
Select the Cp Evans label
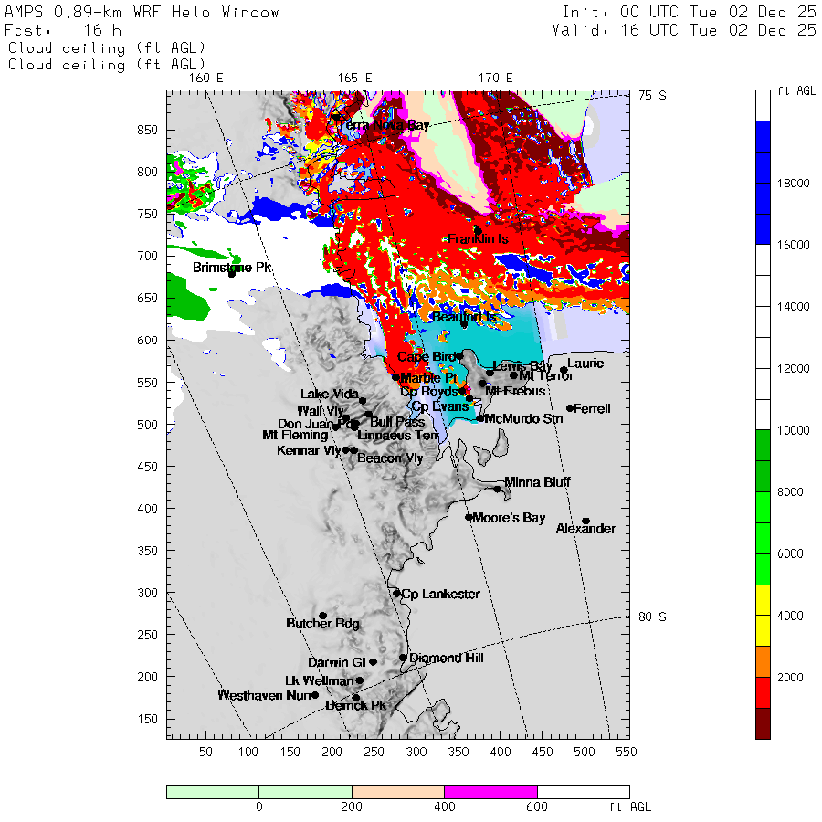coord(440,406)
